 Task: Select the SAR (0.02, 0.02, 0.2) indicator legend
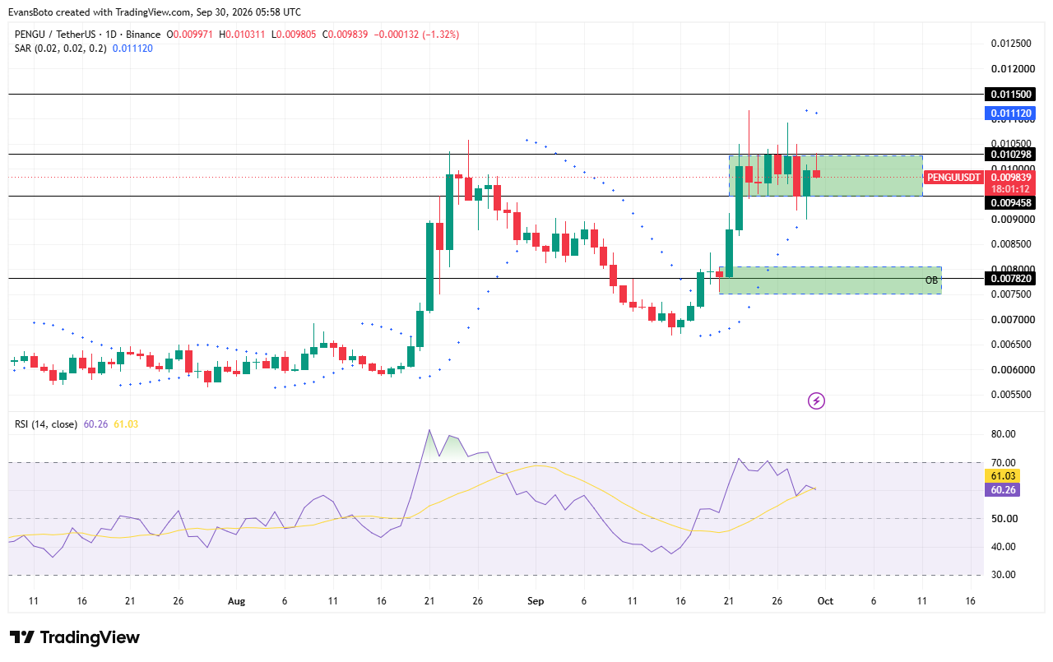pos(60,49)
